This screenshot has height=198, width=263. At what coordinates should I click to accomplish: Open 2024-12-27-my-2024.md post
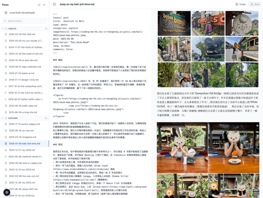click(22, 150)
